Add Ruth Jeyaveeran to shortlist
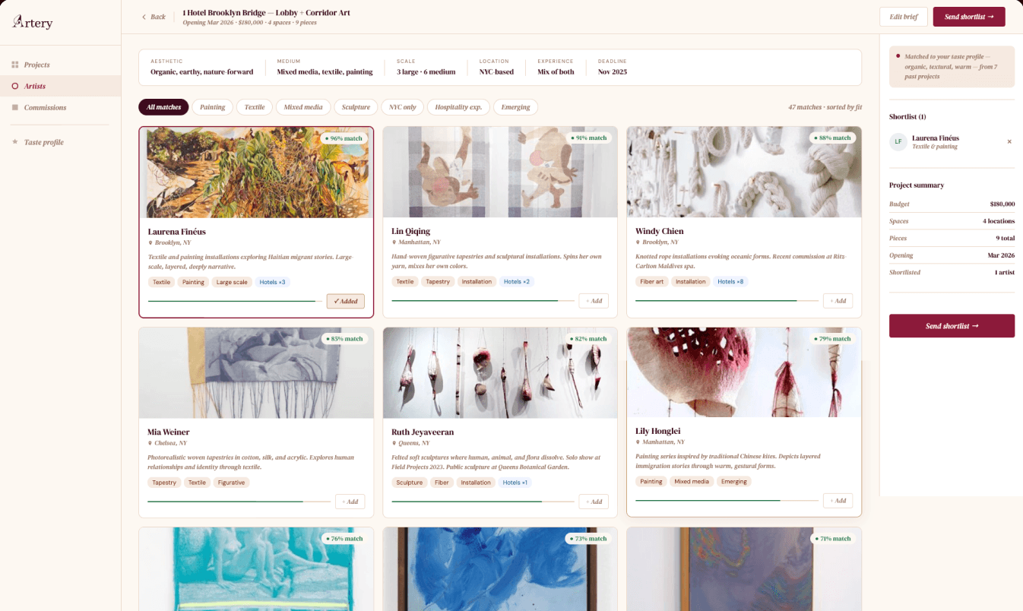This screenshot has width=1023, height=611. [594, 502]
